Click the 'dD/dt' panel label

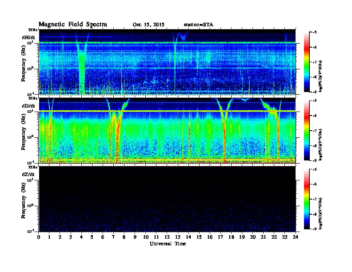[x=28, y=106]
